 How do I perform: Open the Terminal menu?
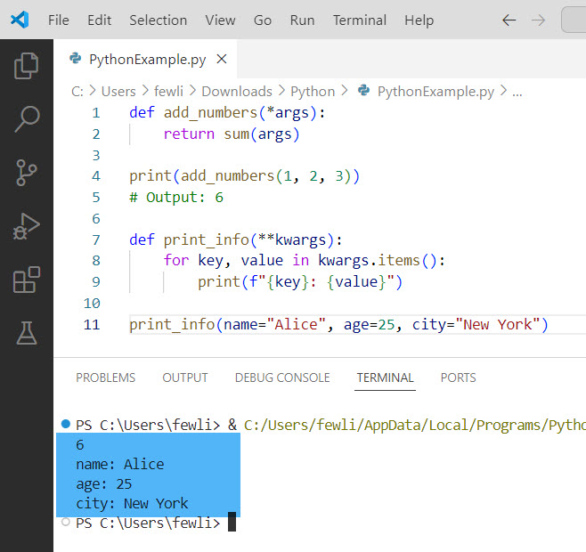coord(360,20)
